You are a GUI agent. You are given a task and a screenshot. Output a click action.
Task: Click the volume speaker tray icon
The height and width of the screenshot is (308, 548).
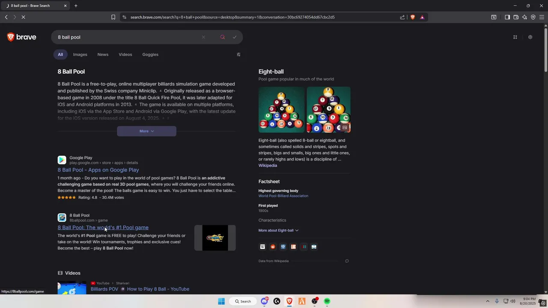513,301
